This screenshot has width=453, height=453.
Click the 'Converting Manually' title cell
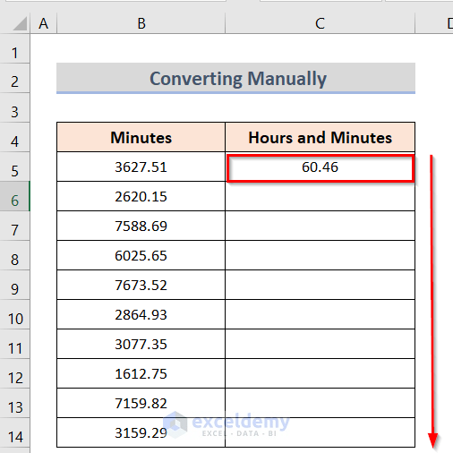pyautogui.click(x=235, y=78)
